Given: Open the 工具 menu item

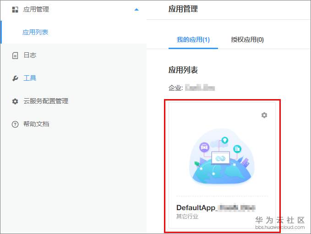Looking at the screenshot, I should (30, 78).
